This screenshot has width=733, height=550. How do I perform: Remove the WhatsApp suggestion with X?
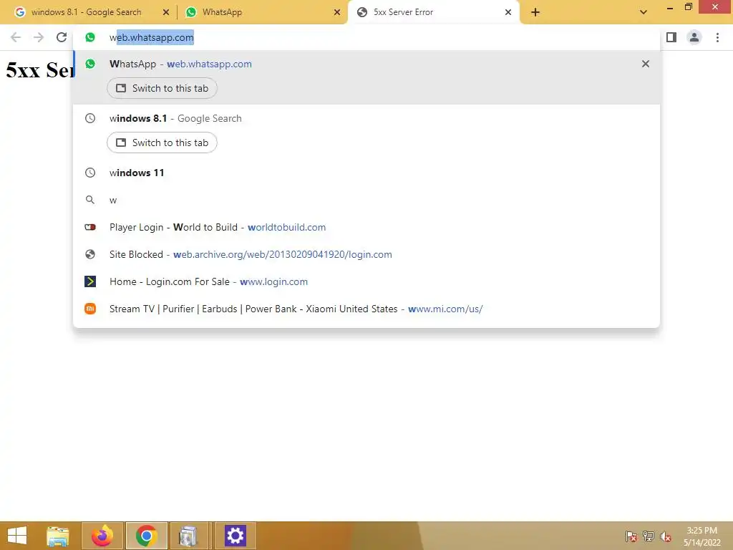(645, 64)
